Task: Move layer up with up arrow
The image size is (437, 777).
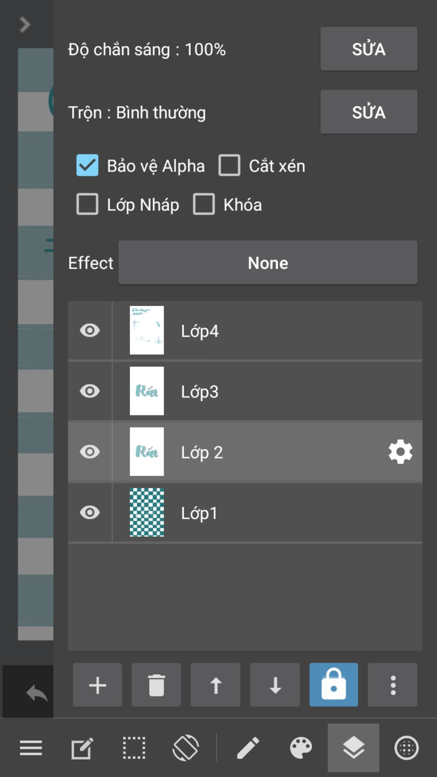Action: [x=216, y=685]
